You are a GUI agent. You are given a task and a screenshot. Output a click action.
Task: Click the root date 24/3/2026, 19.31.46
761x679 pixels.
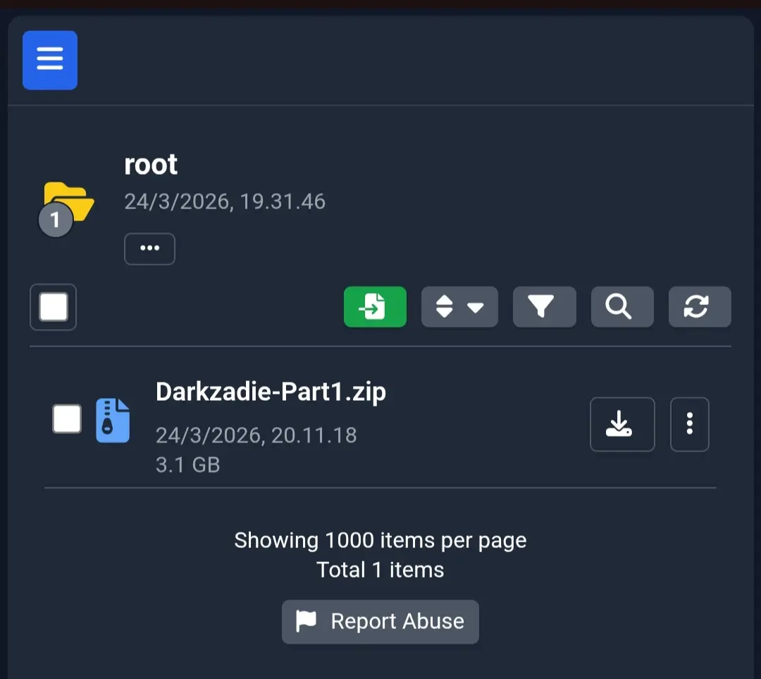pos(225,201)
